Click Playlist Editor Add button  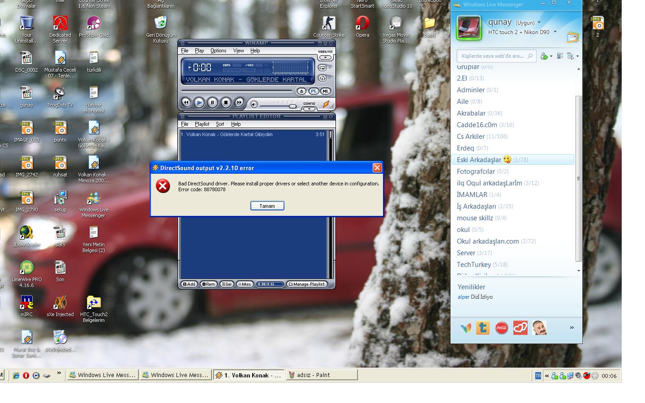189,284
